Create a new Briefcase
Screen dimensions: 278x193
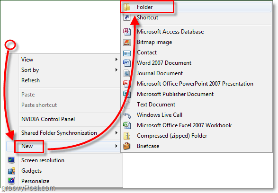click(197, 146)
